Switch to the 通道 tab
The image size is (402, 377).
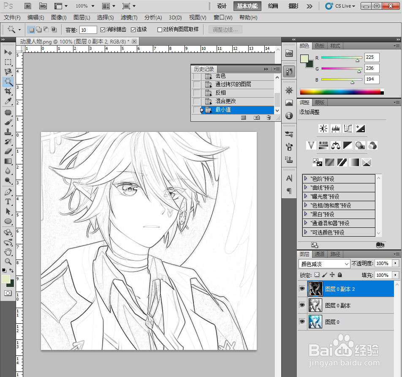(320, 254)
